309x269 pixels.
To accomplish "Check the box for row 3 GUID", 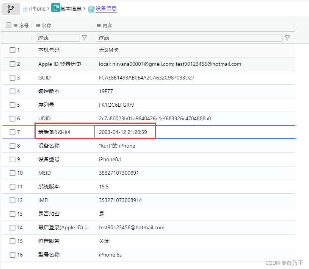I will point(13,78).
